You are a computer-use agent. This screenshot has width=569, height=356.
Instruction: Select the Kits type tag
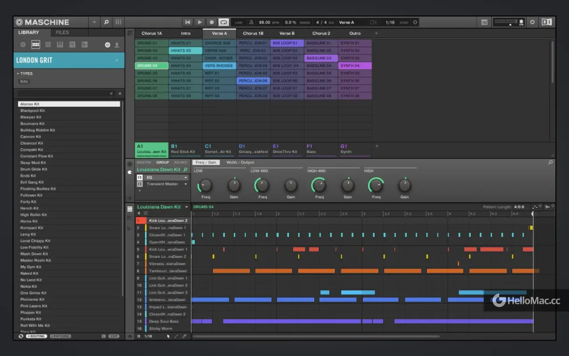pos(24,81)
